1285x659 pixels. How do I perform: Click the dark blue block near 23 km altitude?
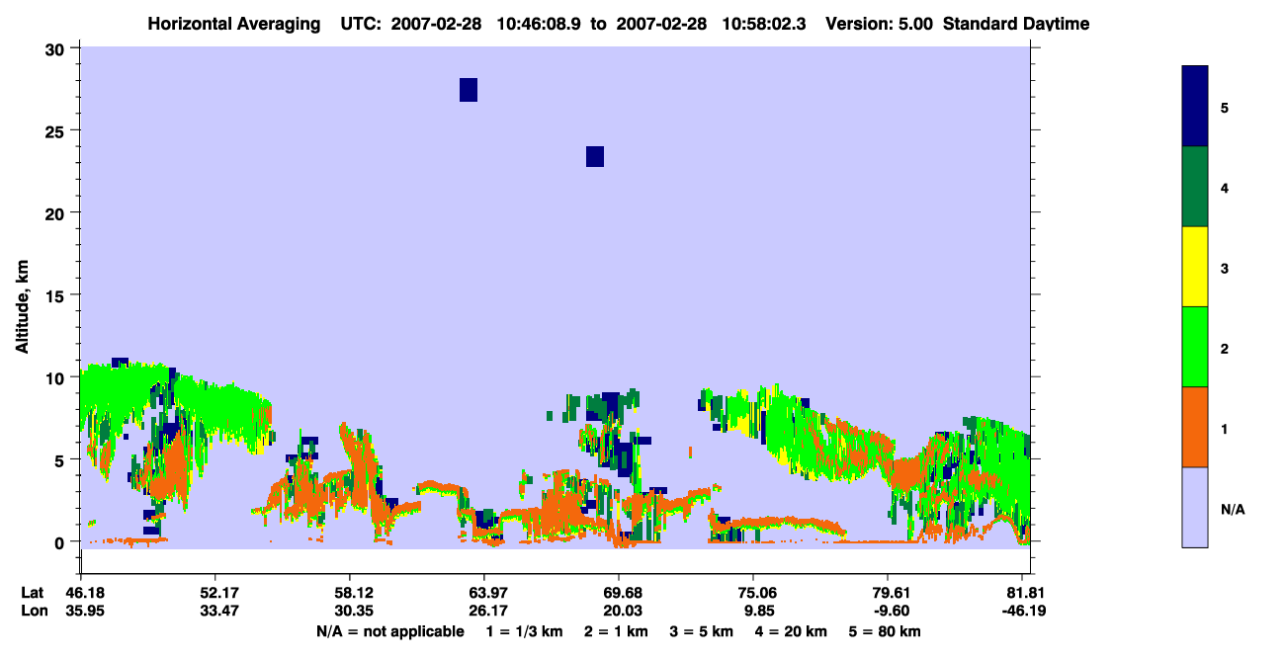pos(595,156)
